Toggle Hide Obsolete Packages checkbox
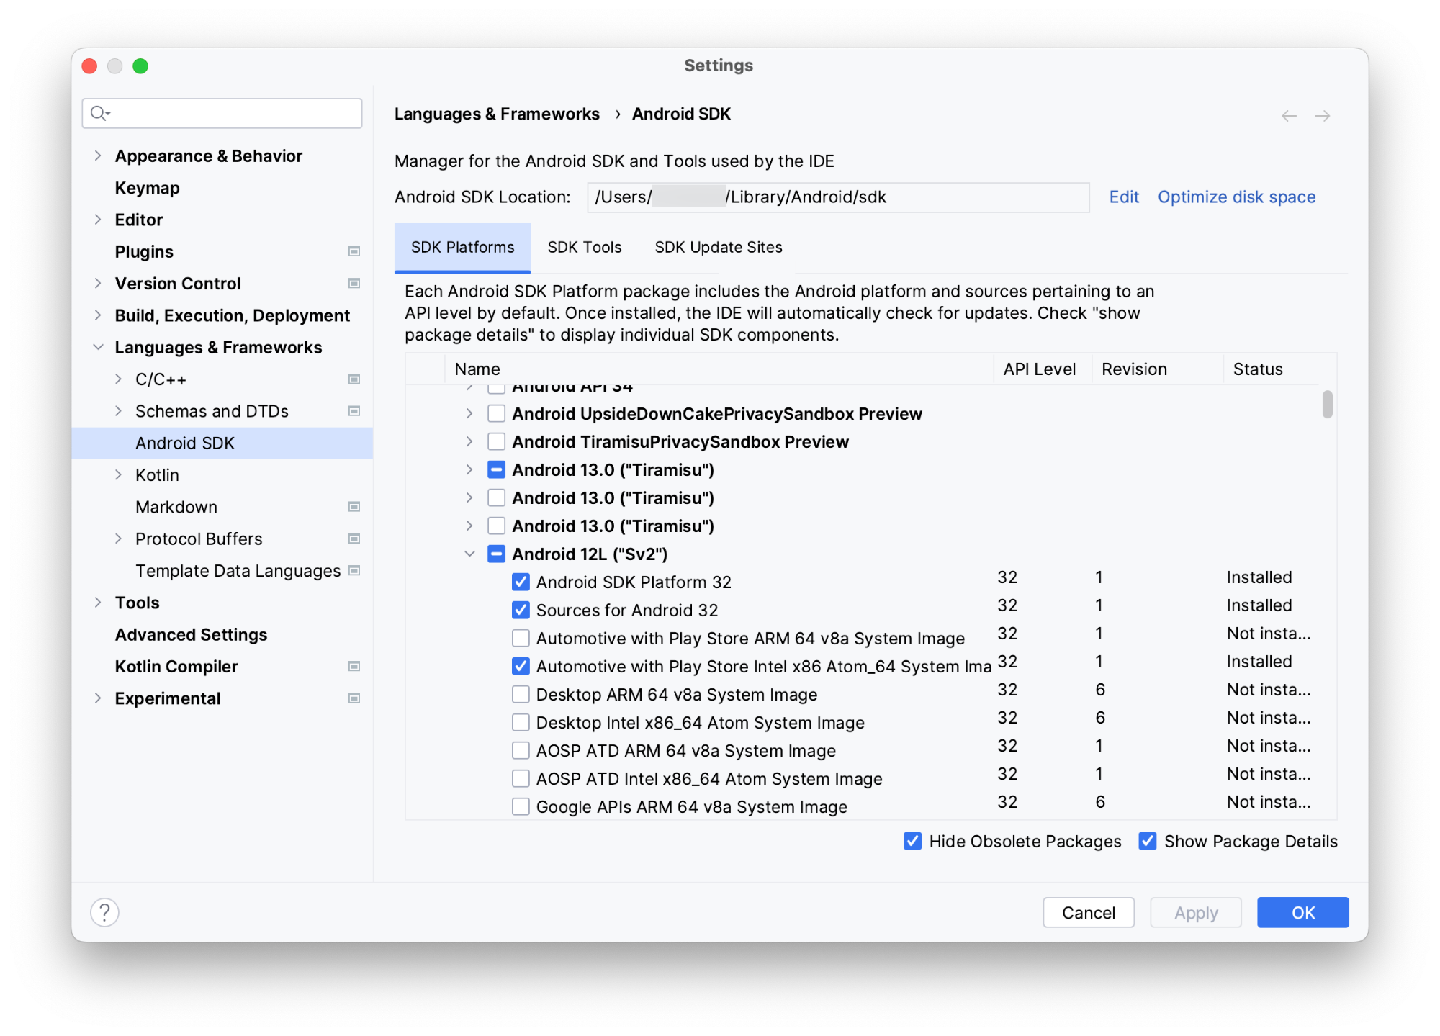This screenshot has width=1440, height=1036. tap(912, 842)
